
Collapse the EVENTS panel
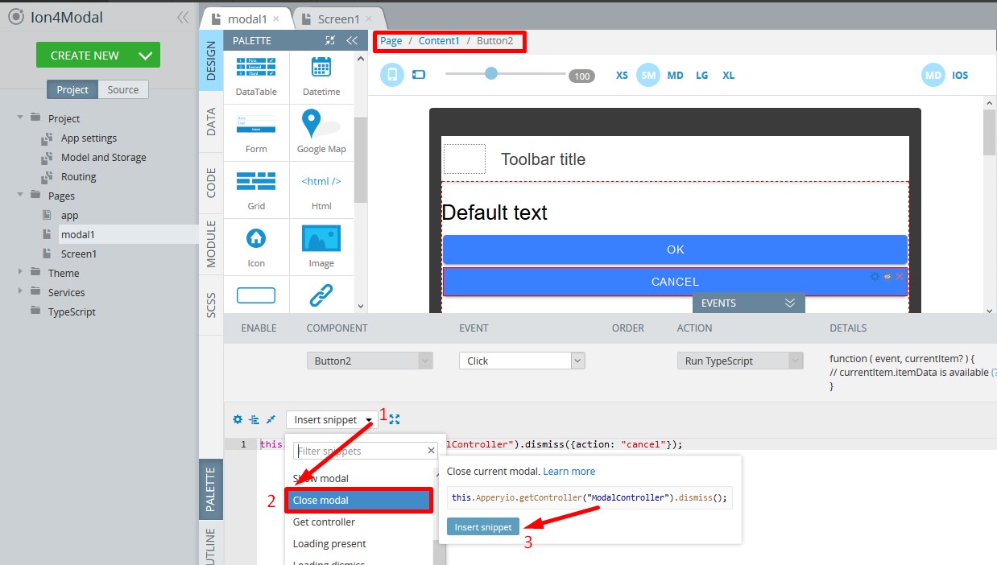tap(790, 303)
